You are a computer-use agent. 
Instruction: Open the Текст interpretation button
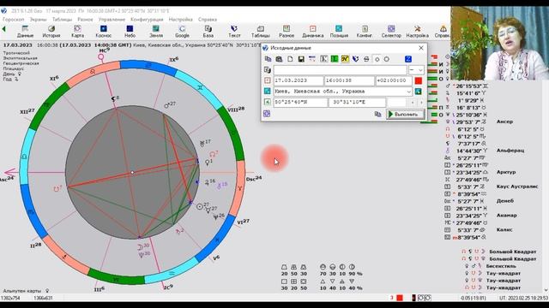tap(234, 31)
